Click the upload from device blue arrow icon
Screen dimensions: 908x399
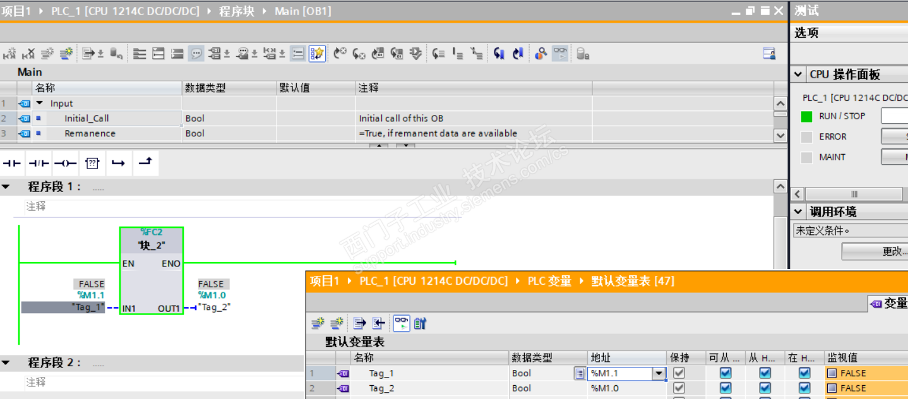click(x=518, y=54)
